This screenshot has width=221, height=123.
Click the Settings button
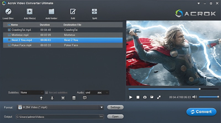point(115,107)
